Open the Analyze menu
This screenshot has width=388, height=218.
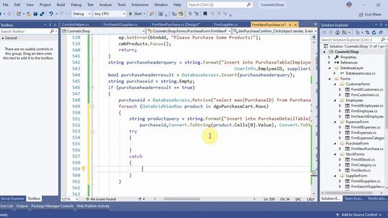coord(105,5)
